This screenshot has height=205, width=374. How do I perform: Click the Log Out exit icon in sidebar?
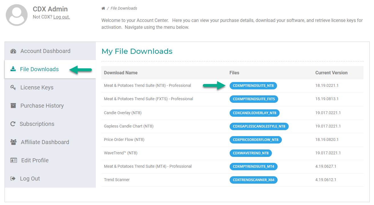[x=13, y=179]
